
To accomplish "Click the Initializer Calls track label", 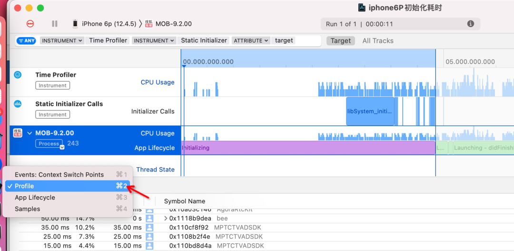I will click(153, 111).
